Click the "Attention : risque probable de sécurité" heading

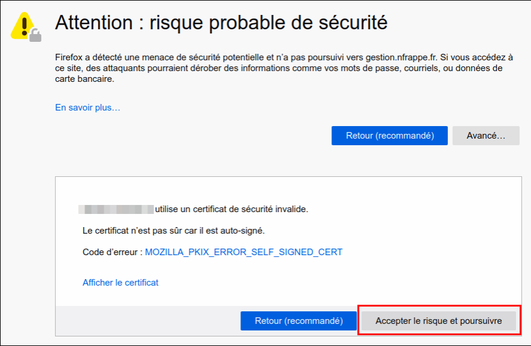221,23
